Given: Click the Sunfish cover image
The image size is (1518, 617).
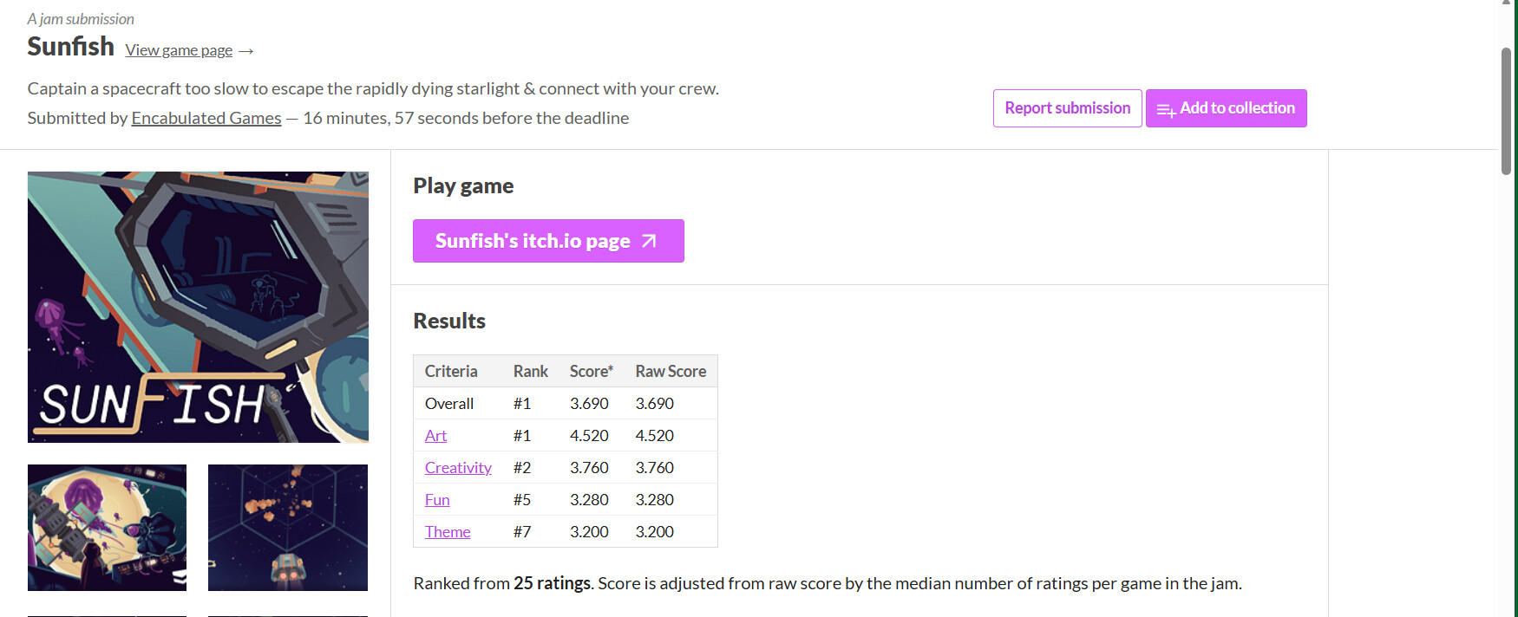Looking at the screenshot, I should tap(198, 307).
